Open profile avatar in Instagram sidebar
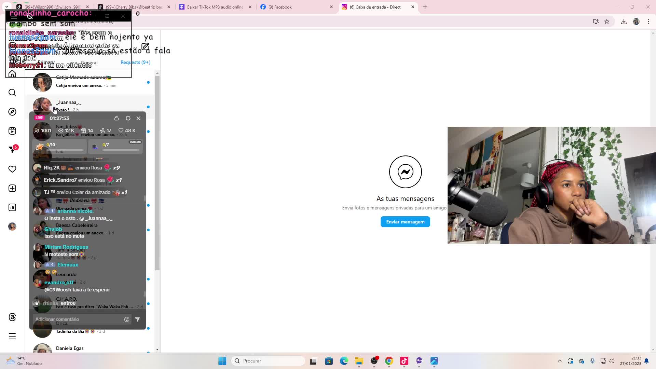This screenshot has width=656, height=369. 12,227
